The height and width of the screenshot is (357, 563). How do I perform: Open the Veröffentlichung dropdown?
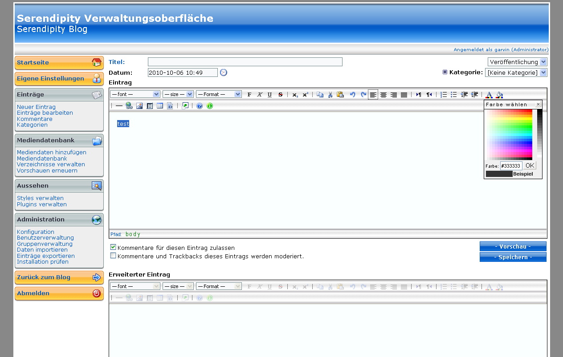pos(517,62)
